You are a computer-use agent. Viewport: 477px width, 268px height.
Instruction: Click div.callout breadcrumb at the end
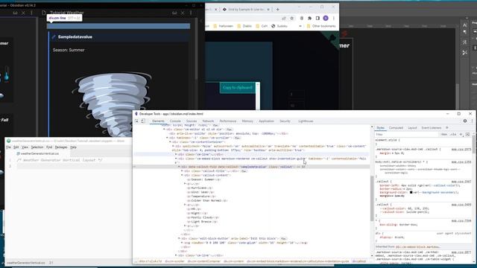pos(359,261)
